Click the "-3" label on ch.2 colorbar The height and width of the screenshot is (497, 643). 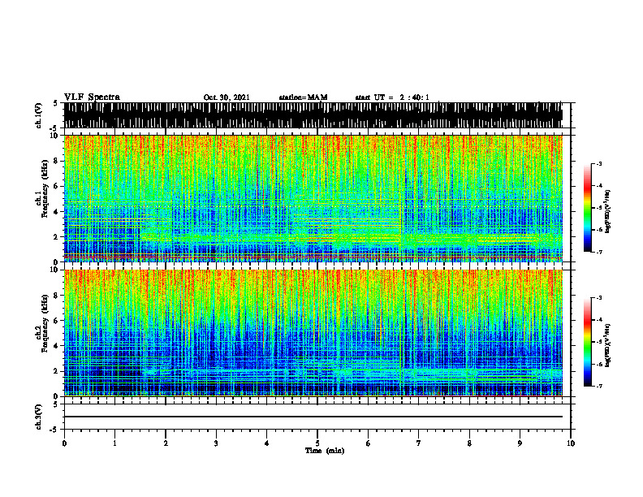pos(598,298)
